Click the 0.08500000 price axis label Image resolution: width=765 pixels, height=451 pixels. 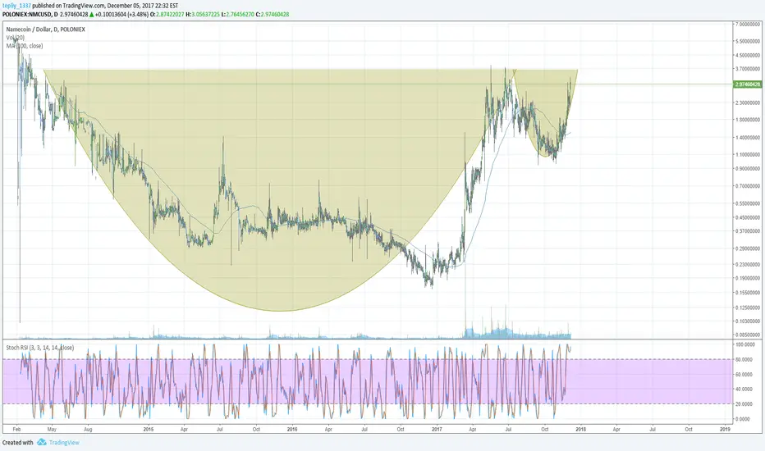coord(749,335)
